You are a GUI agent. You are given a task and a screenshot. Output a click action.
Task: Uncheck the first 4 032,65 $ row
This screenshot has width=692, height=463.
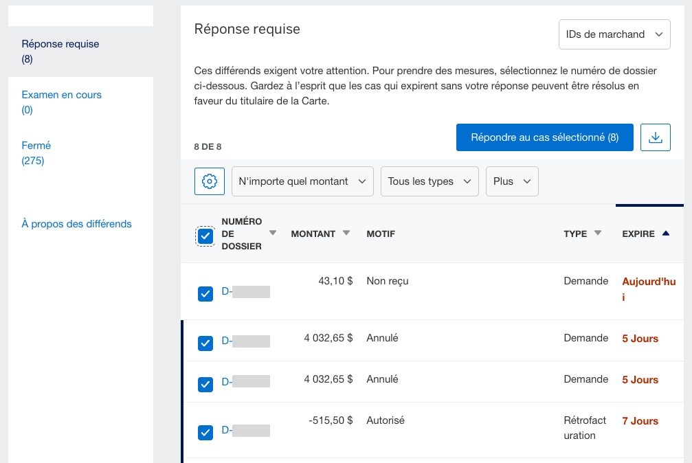pos(205,343)
